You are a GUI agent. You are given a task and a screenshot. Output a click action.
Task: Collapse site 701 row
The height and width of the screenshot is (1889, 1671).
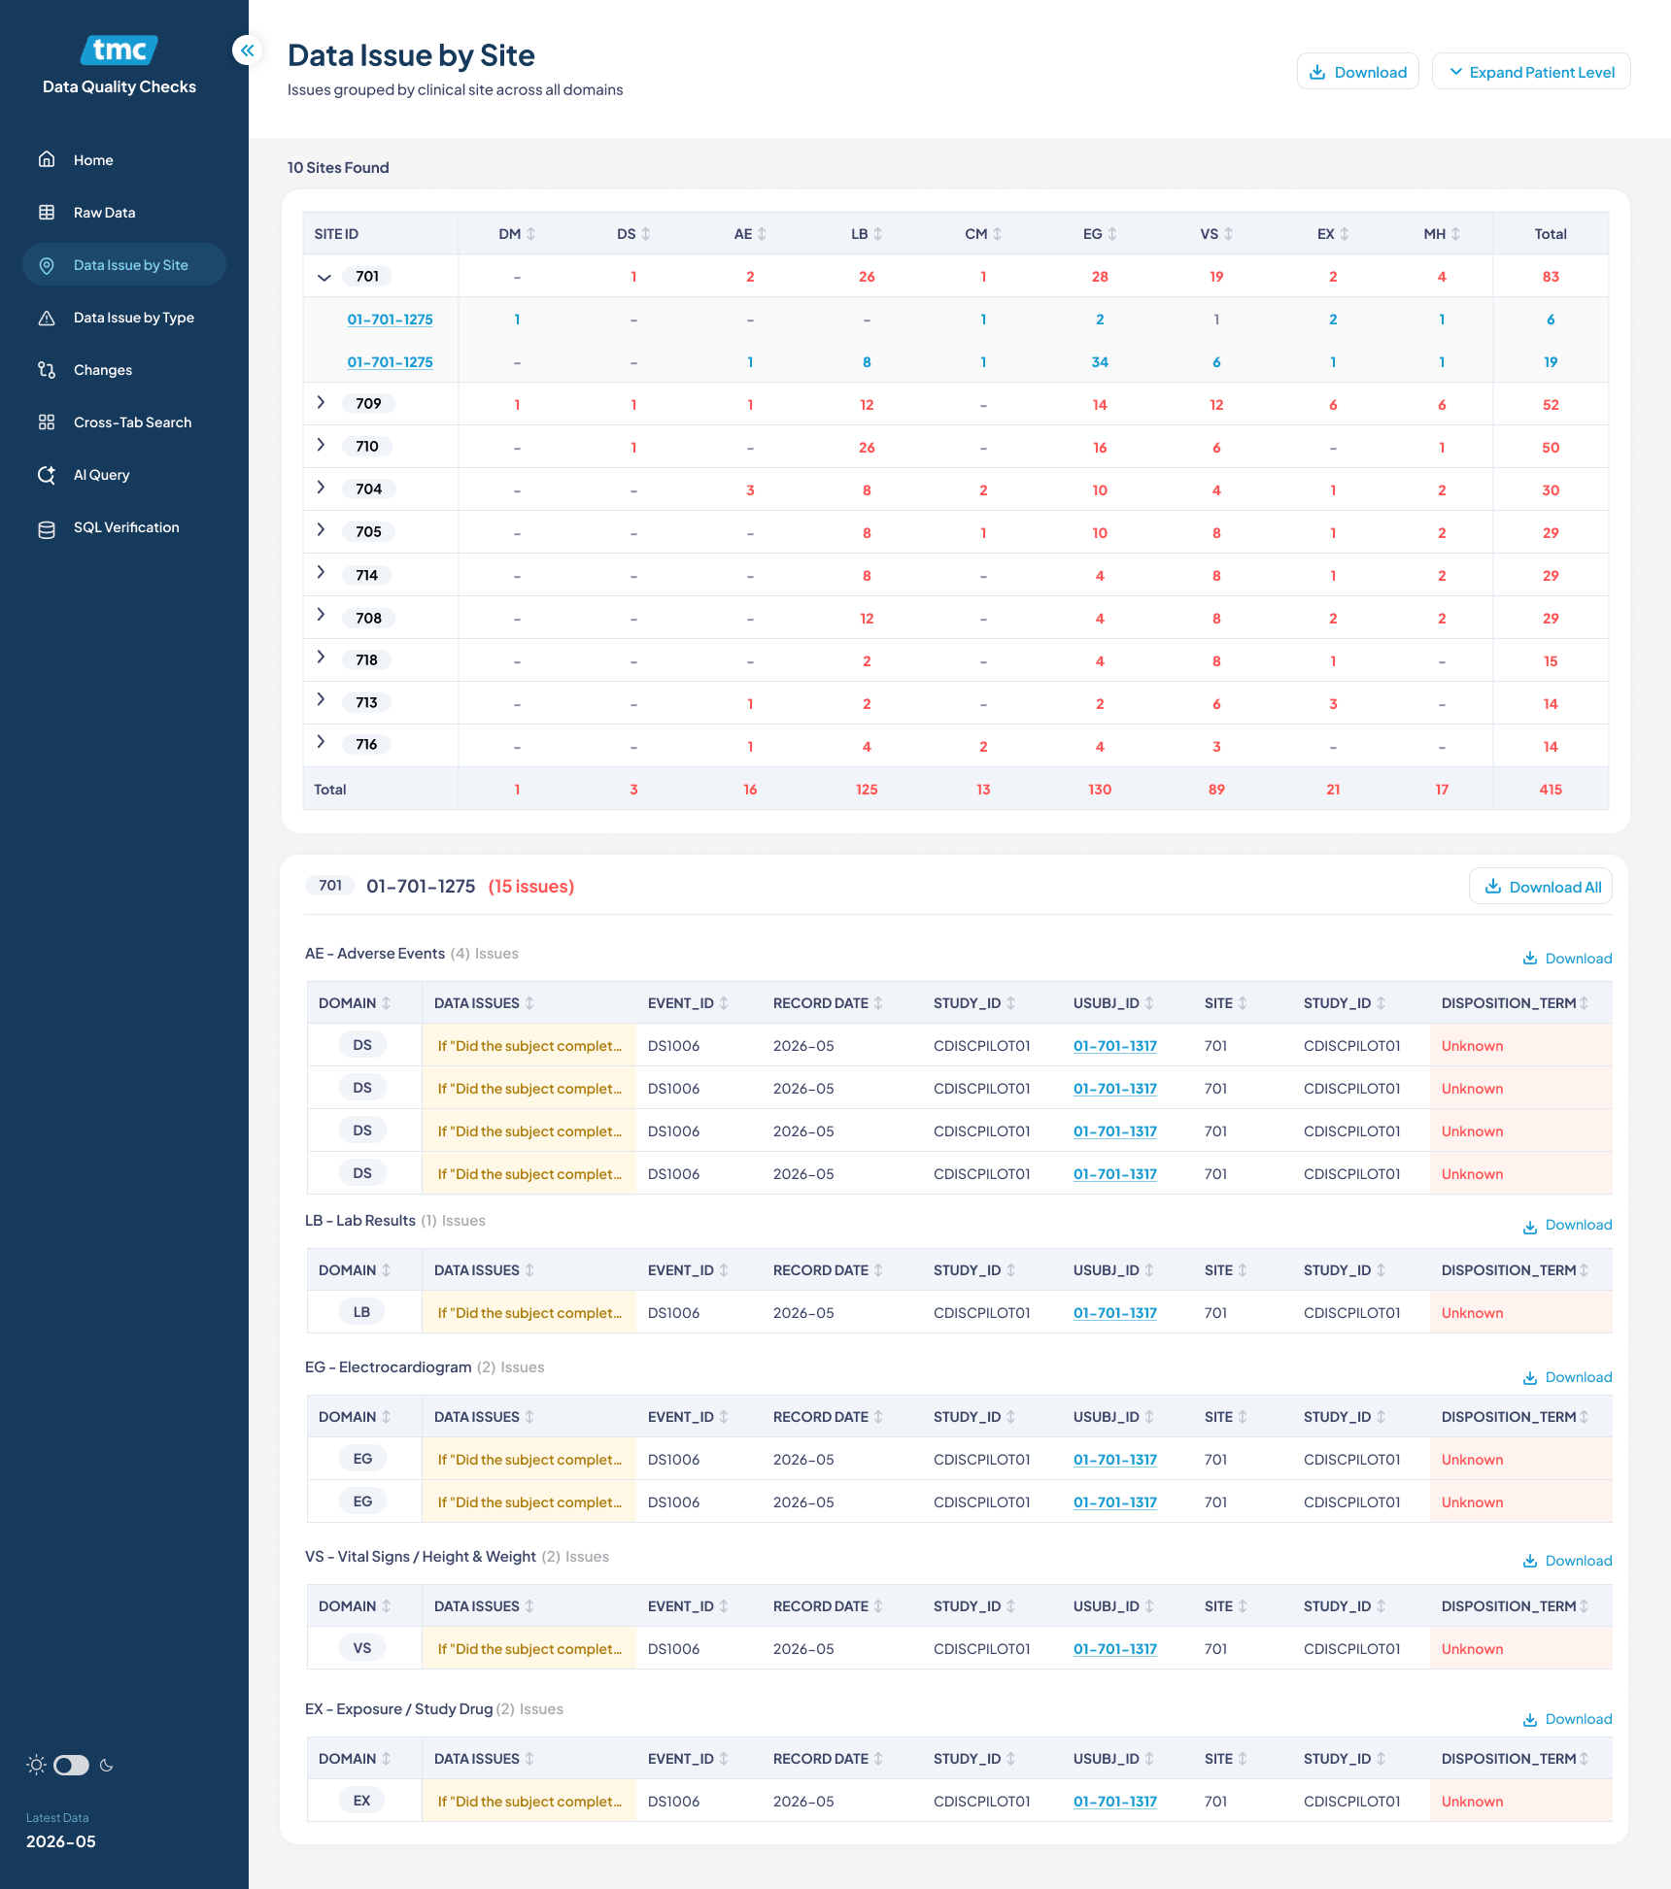[324, 277]
